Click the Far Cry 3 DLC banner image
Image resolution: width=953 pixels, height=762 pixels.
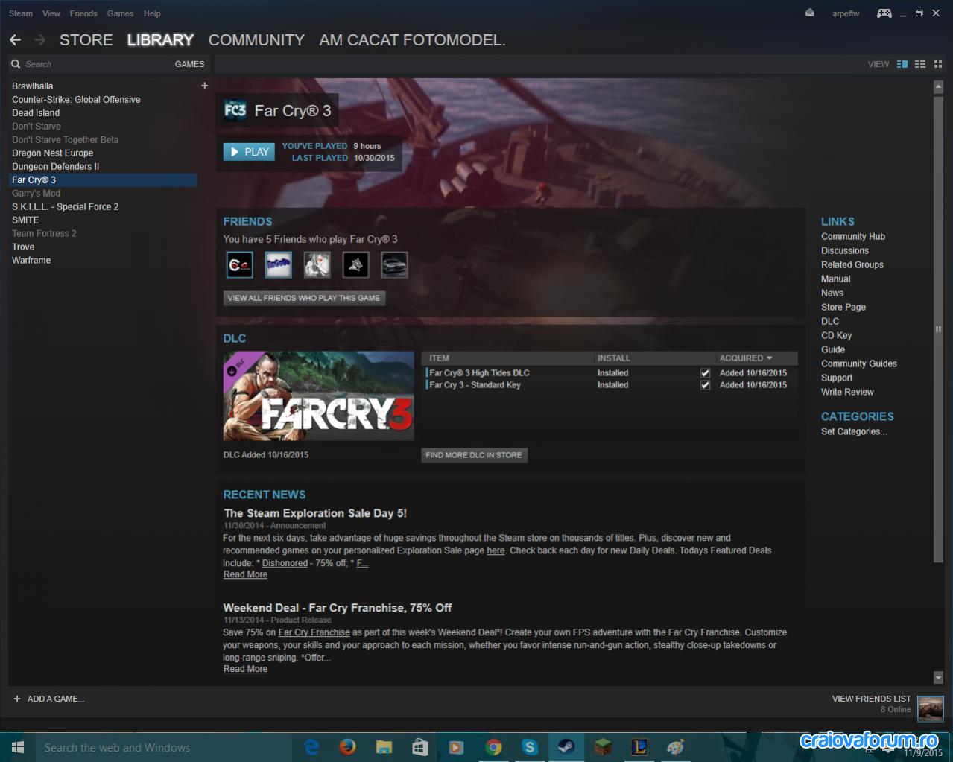(318, 396)
